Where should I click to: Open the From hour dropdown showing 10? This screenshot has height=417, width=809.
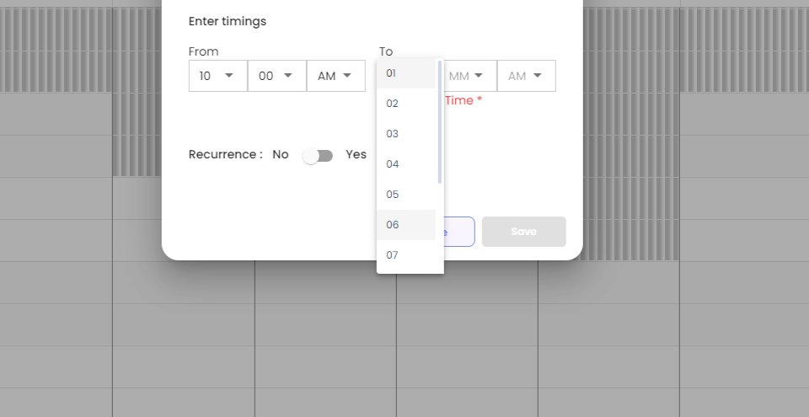(x=217, y=76)
